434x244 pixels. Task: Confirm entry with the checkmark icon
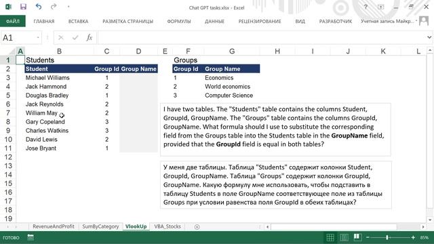tap(75, 38)
